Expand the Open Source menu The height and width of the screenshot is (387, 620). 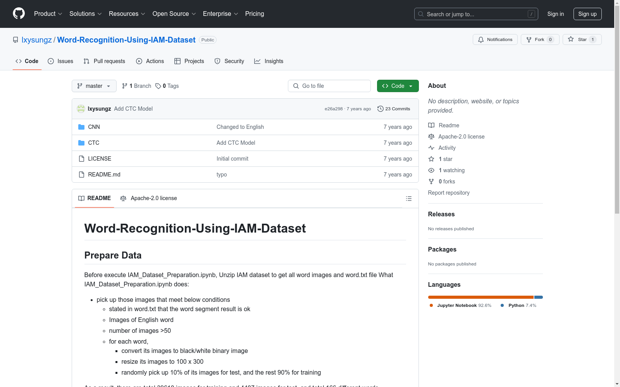174,14
